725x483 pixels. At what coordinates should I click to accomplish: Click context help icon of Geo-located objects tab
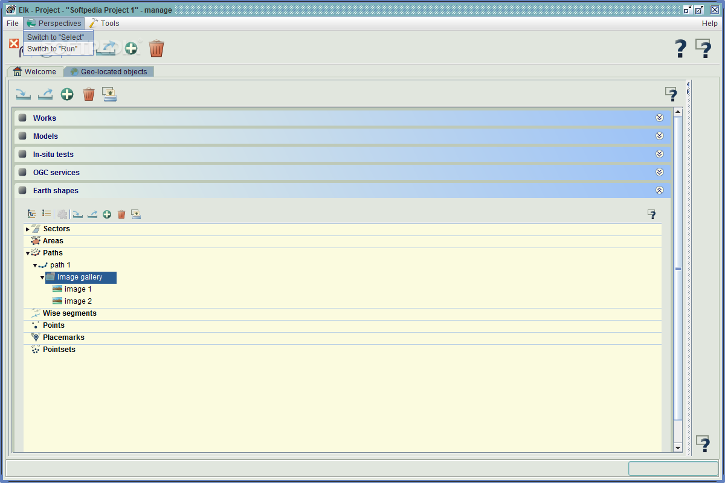point(671,94)
